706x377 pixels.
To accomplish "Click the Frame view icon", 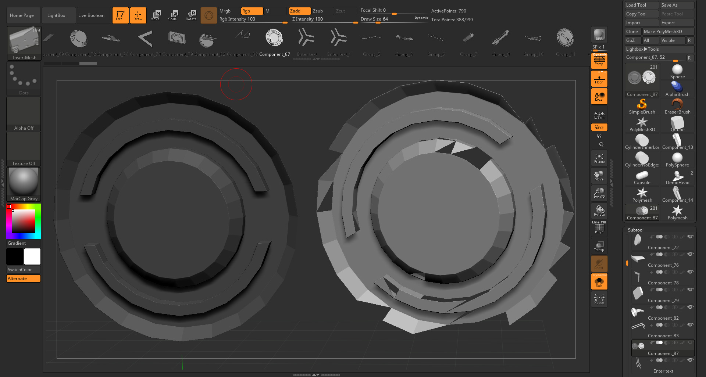I will pyautogui.click(x=599, y=158).
